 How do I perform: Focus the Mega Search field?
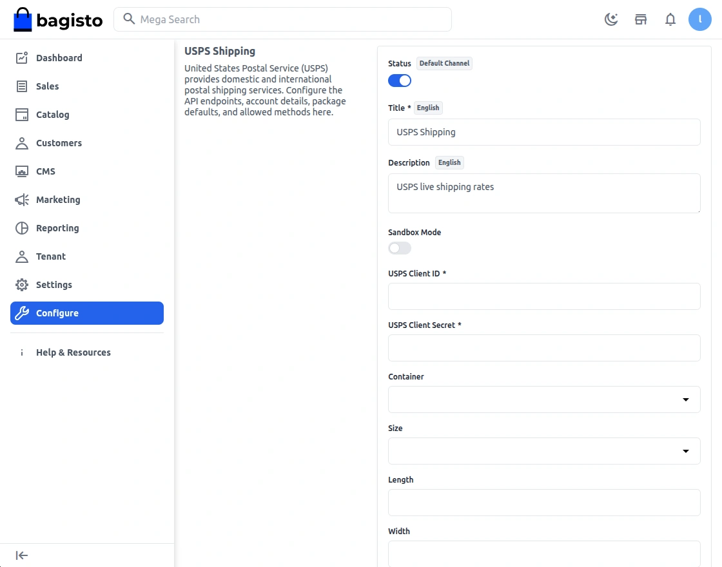pos(282,19)
